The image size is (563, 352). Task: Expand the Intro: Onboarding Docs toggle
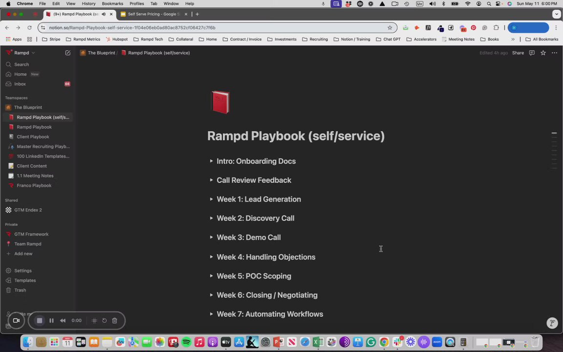[211, 161]
